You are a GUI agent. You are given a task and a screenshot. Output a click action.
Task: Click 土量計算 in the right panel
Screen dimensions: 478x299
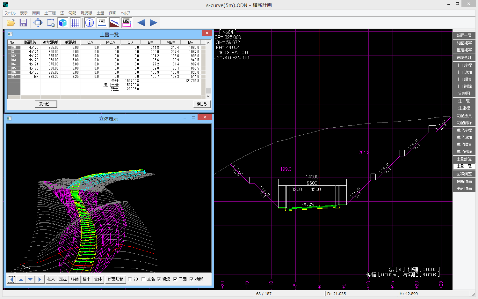click(464, 159)
